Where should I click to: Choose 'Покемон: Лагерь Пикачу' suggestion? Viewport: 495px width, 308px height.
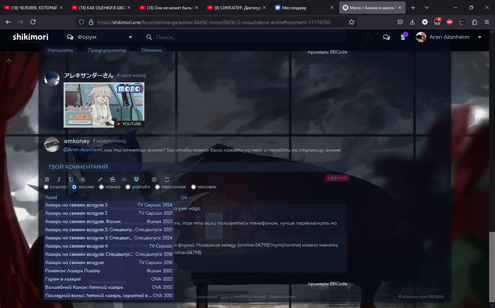[109, 271]
